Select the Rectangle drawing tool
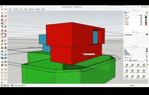Viewport: 149px width, 95px height. (2, 20)
